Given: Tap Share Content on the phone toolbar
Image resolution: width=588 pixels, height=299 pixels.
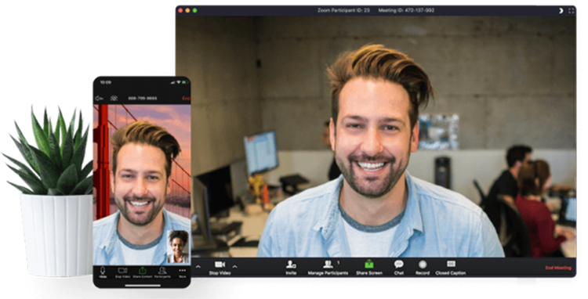Looking at the screenshot, I should pos(142,272).
